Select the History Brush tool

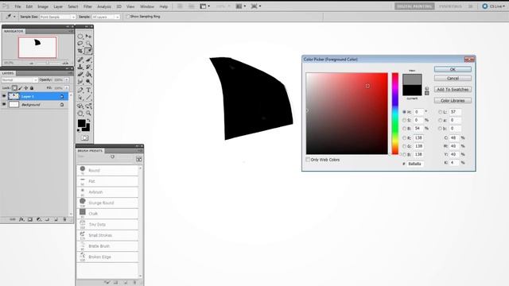pos(88,67)
